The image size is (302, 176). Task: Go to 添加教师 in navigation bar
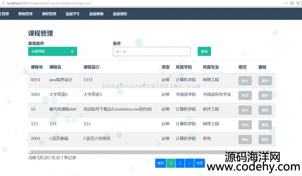click(x=96, y=14)
